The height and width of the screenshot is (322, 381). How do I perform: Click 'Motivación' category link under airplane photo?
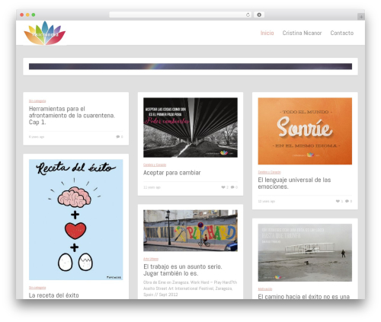pyautogui.click(x=265, y=289)
